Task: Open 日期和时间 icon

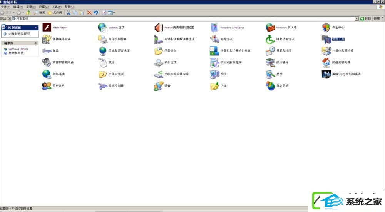Action: point(270,51)
